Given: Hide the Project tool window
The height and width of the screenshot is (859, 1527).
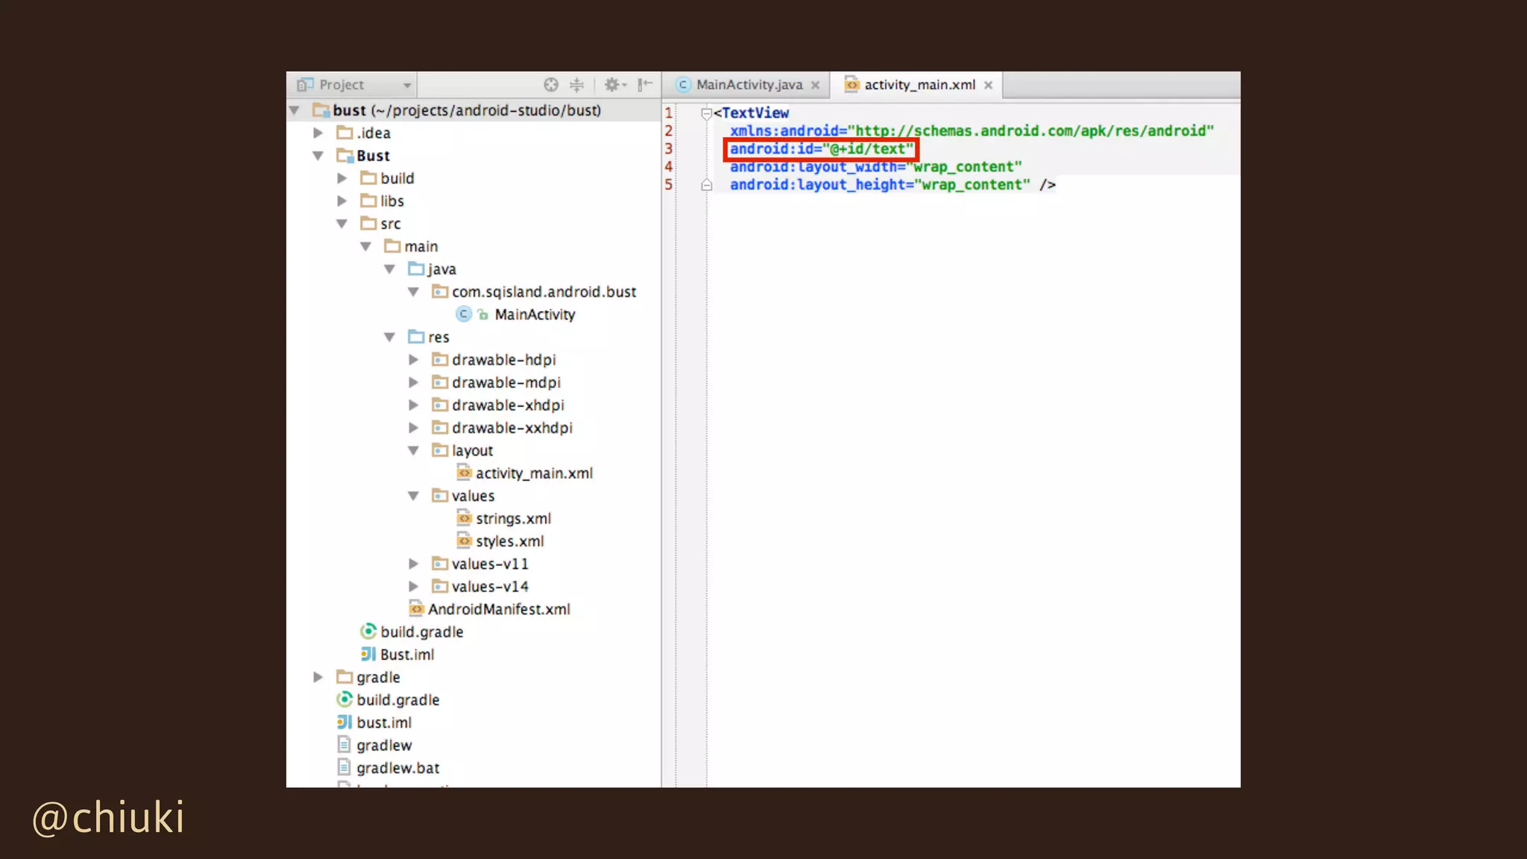Looking at the screenshot, I should click(x=645, y=85).
